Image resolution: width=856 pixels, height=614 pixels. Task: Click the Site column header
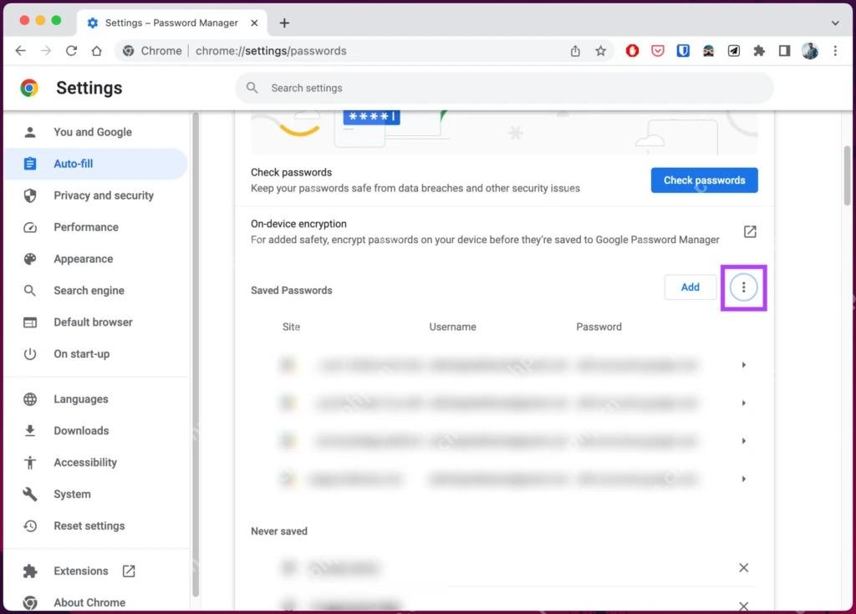click(291, 327)
